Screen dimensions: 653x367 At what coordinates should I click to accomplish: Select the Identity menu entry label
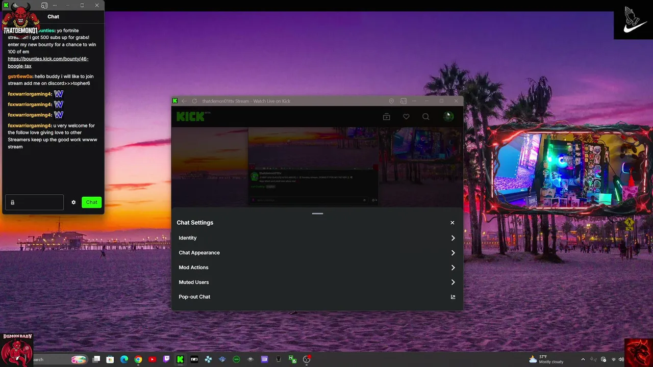188,238
